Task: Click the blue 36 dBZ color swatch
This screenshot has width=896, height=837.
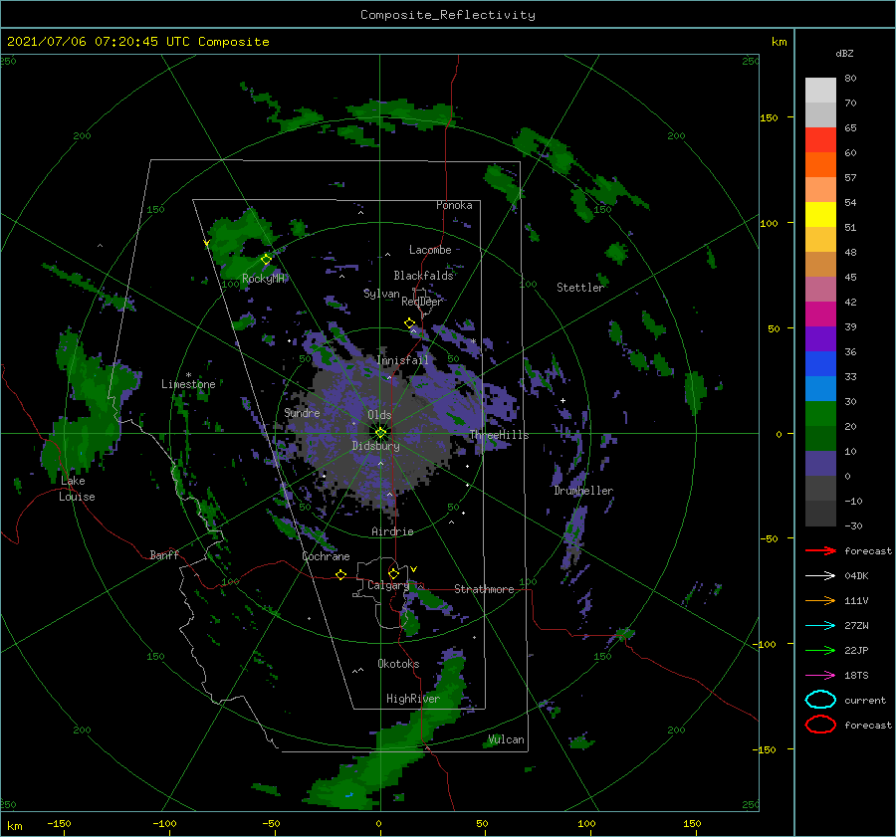Action: (x=820, y=363)
